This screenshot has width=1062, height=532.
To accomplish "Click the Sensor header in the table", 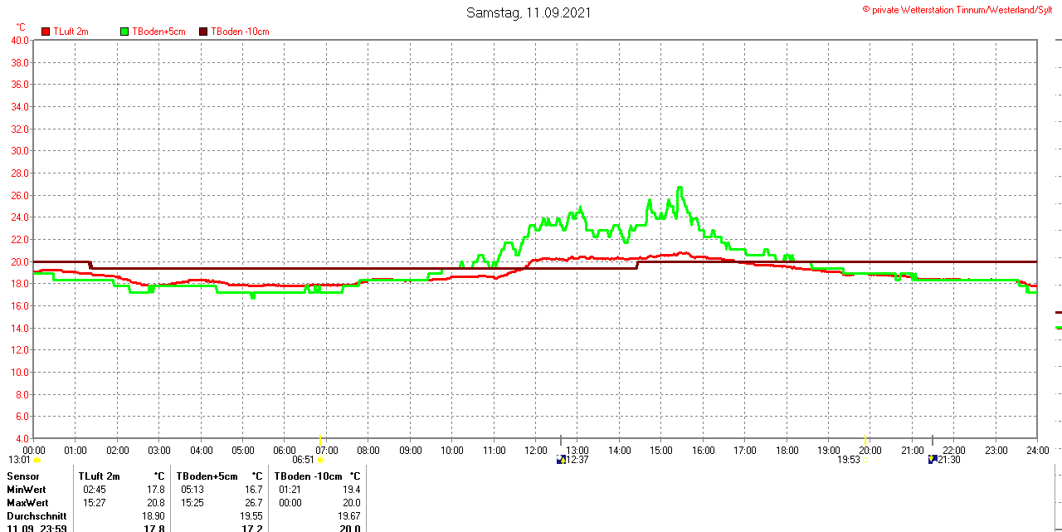I will click(x=23, y=476).
